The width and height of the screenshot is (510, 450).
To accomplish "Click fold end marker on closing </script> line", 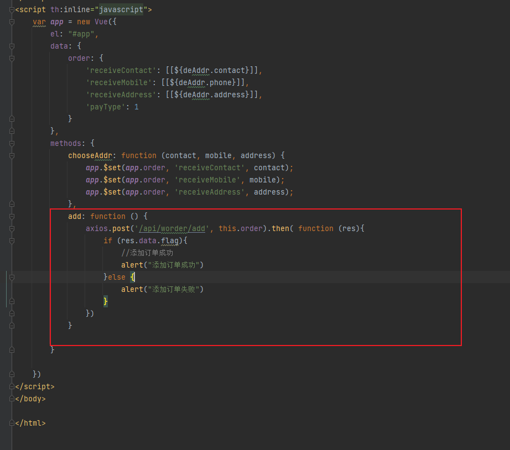I will [x=12, y=386].
